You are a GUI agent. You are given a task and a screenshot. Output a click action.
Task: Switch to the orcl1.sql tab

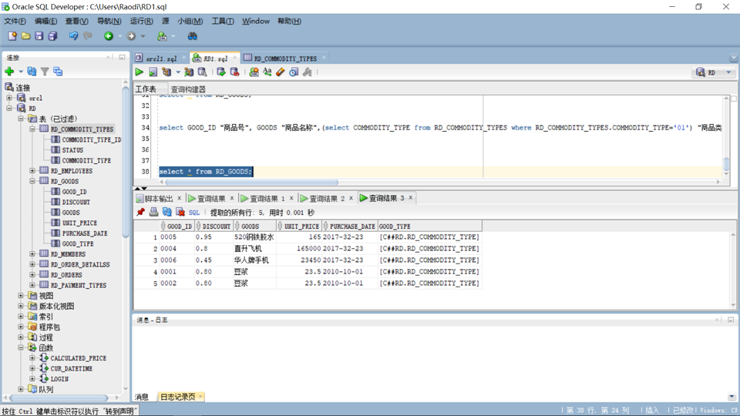161,59
